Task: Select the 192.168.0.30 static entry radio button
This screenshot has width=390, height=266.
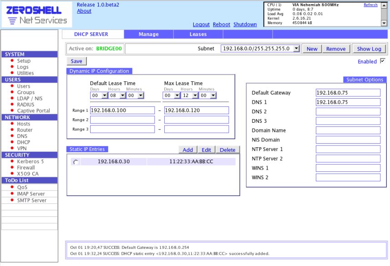Action: click(x=76, y=162)
